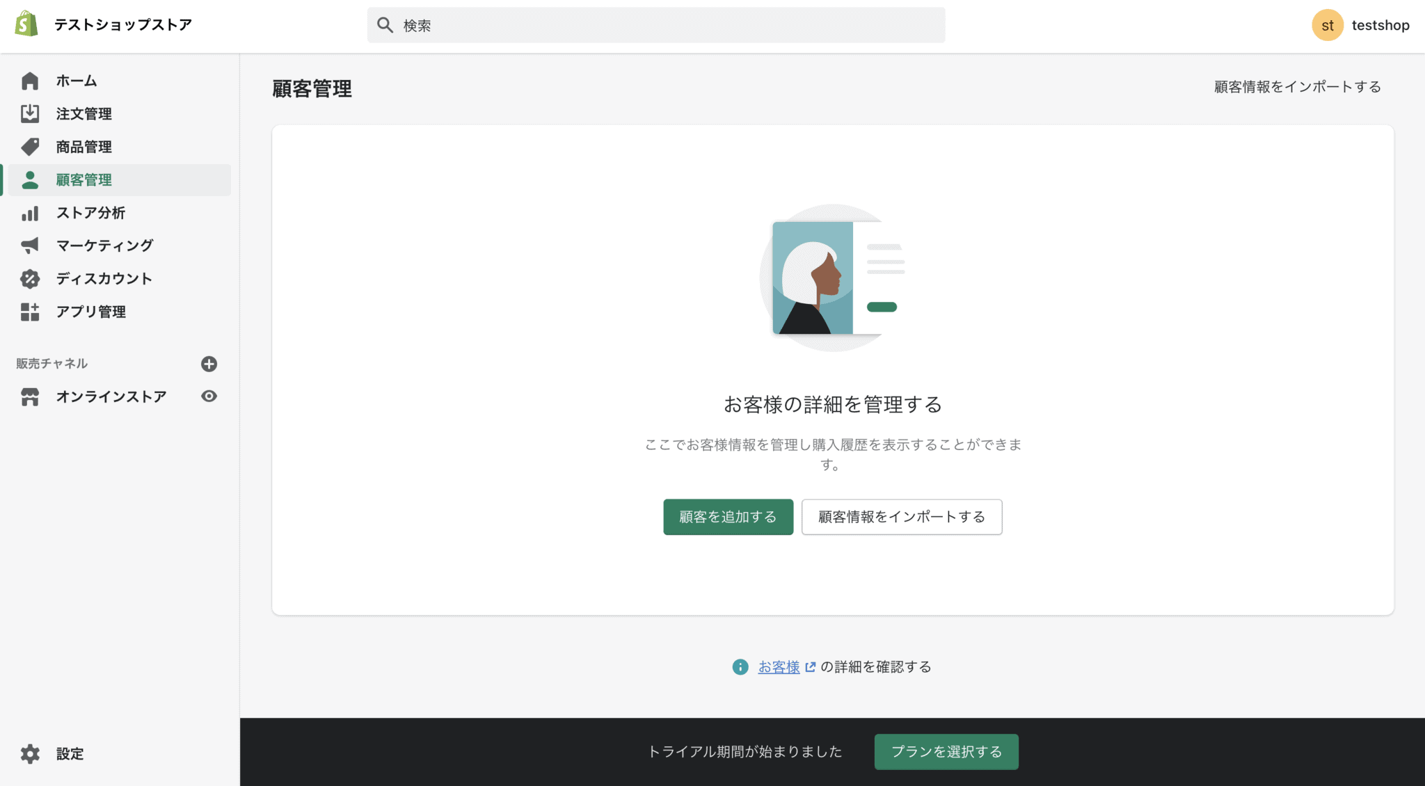Toggle visibility of オンラインストア with eye icon
Viewport: 1425px width, 786px height.
tap(209, 396)
